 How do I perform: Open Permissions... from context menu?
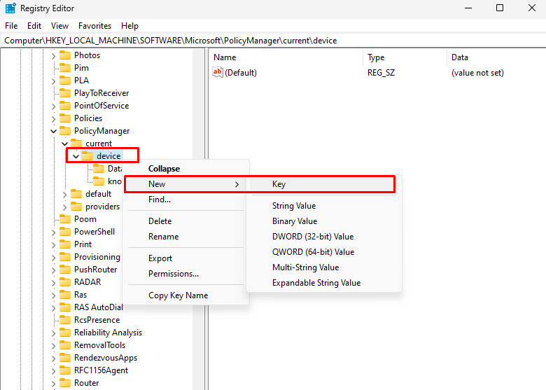tap(185, 274)
